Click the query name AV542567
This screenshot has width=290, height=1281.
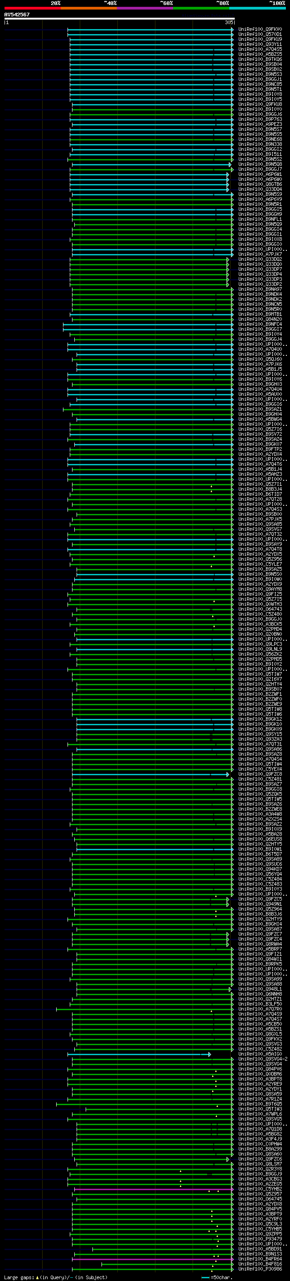(x=17, y=15)
